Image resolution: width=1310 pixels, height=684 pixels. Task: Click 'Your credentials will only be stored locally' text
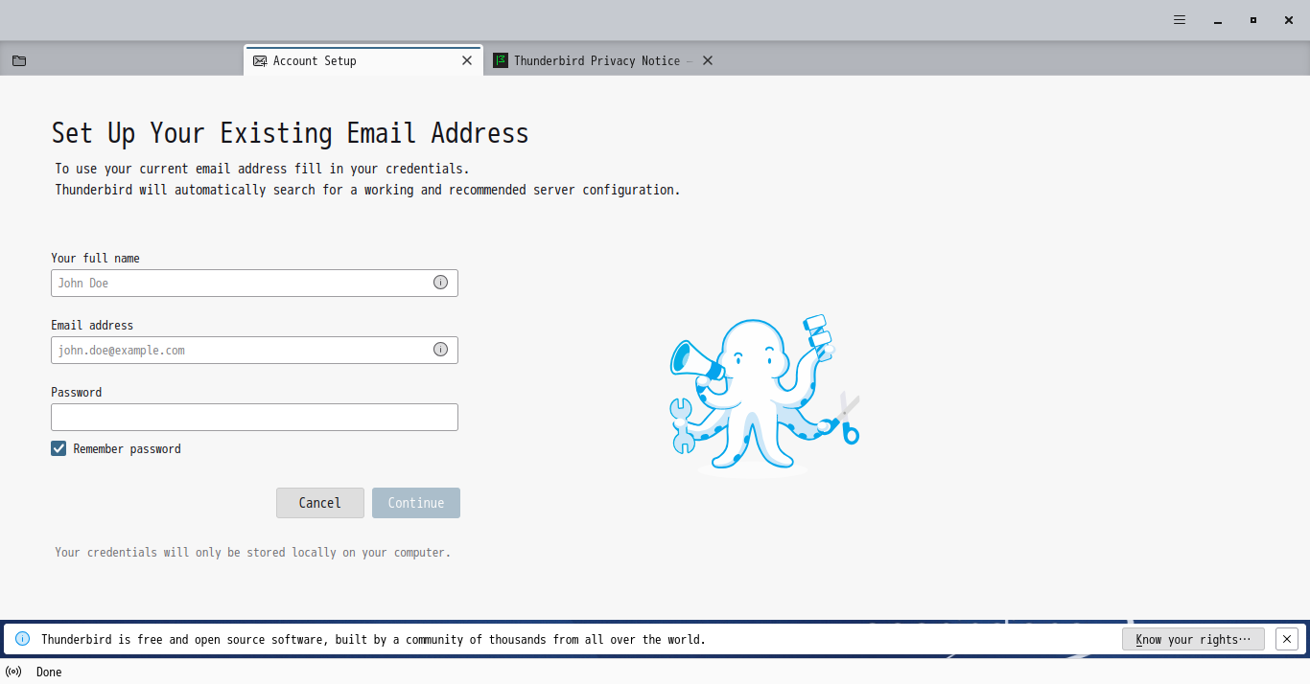252,552
